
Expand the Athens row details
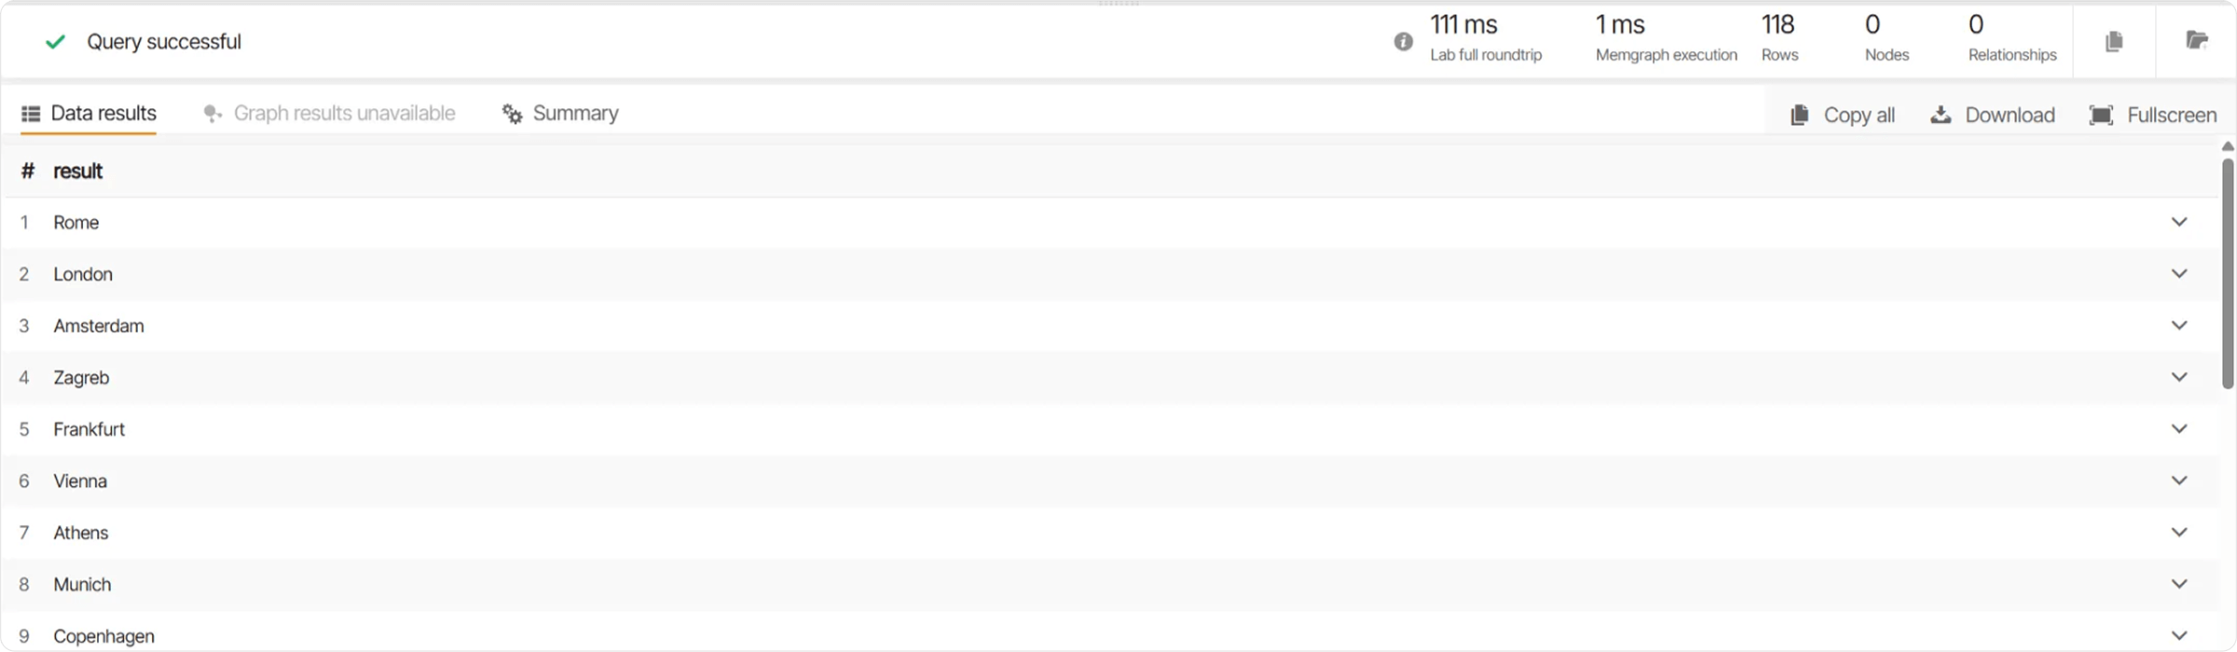(x=2179, y=532)
